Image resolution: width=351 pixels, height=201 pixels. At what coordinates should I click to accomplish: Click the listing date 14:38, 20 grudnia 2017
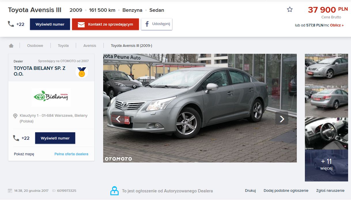(31, 191)
